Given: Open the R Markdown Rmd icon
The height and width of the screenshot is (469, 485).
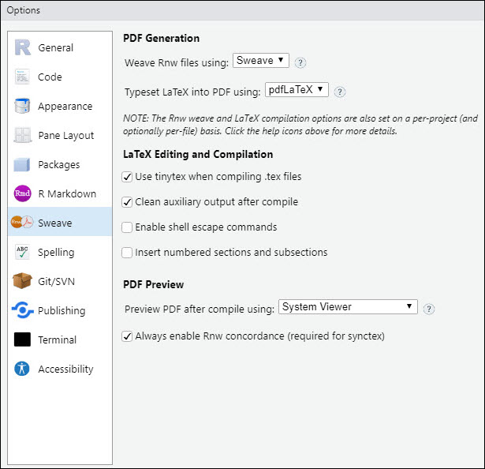Looking at the screenshot, I should 23,193.
